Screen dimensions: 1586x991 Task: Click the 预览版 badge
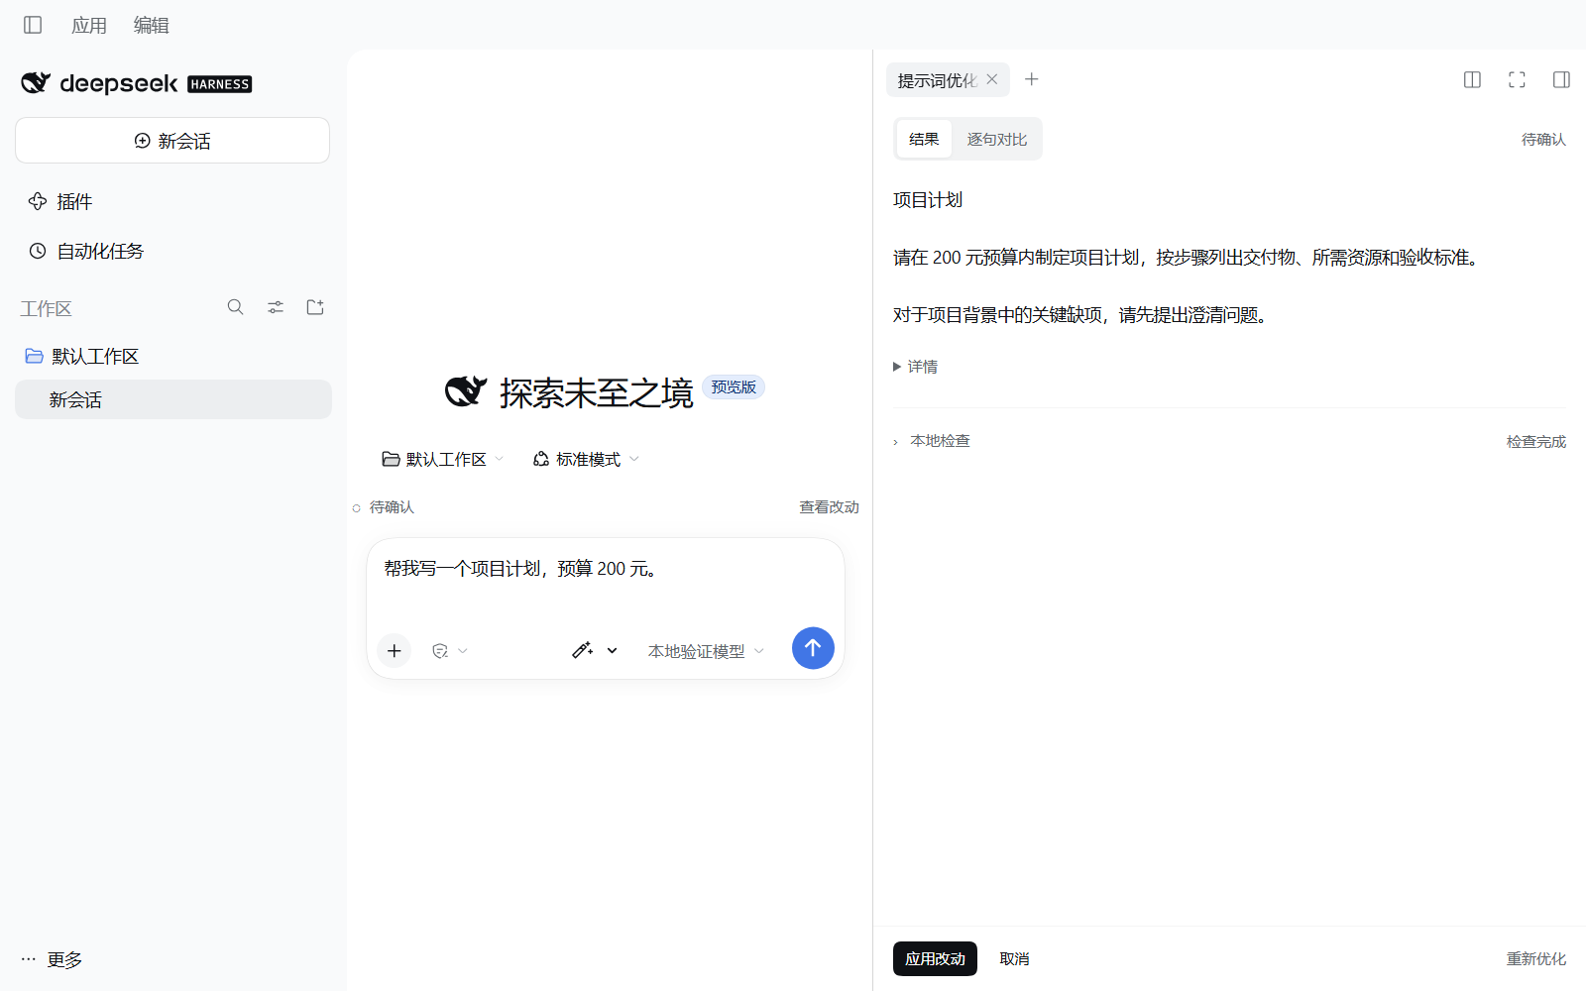(734, 386)
